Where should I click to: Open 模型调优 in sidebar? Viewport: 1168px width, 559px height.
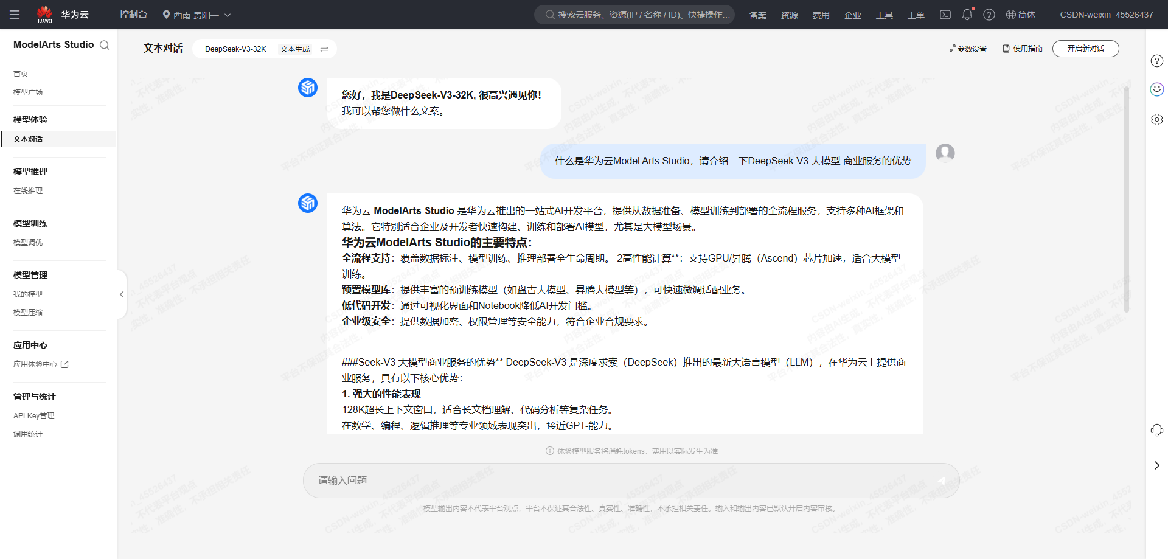pyautogui.click(x=28, y=242)
